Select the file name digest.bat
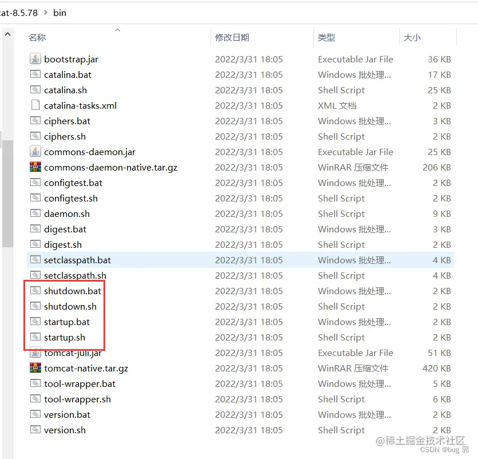Viewport: 478px width, 459px height. pos(65,230)
